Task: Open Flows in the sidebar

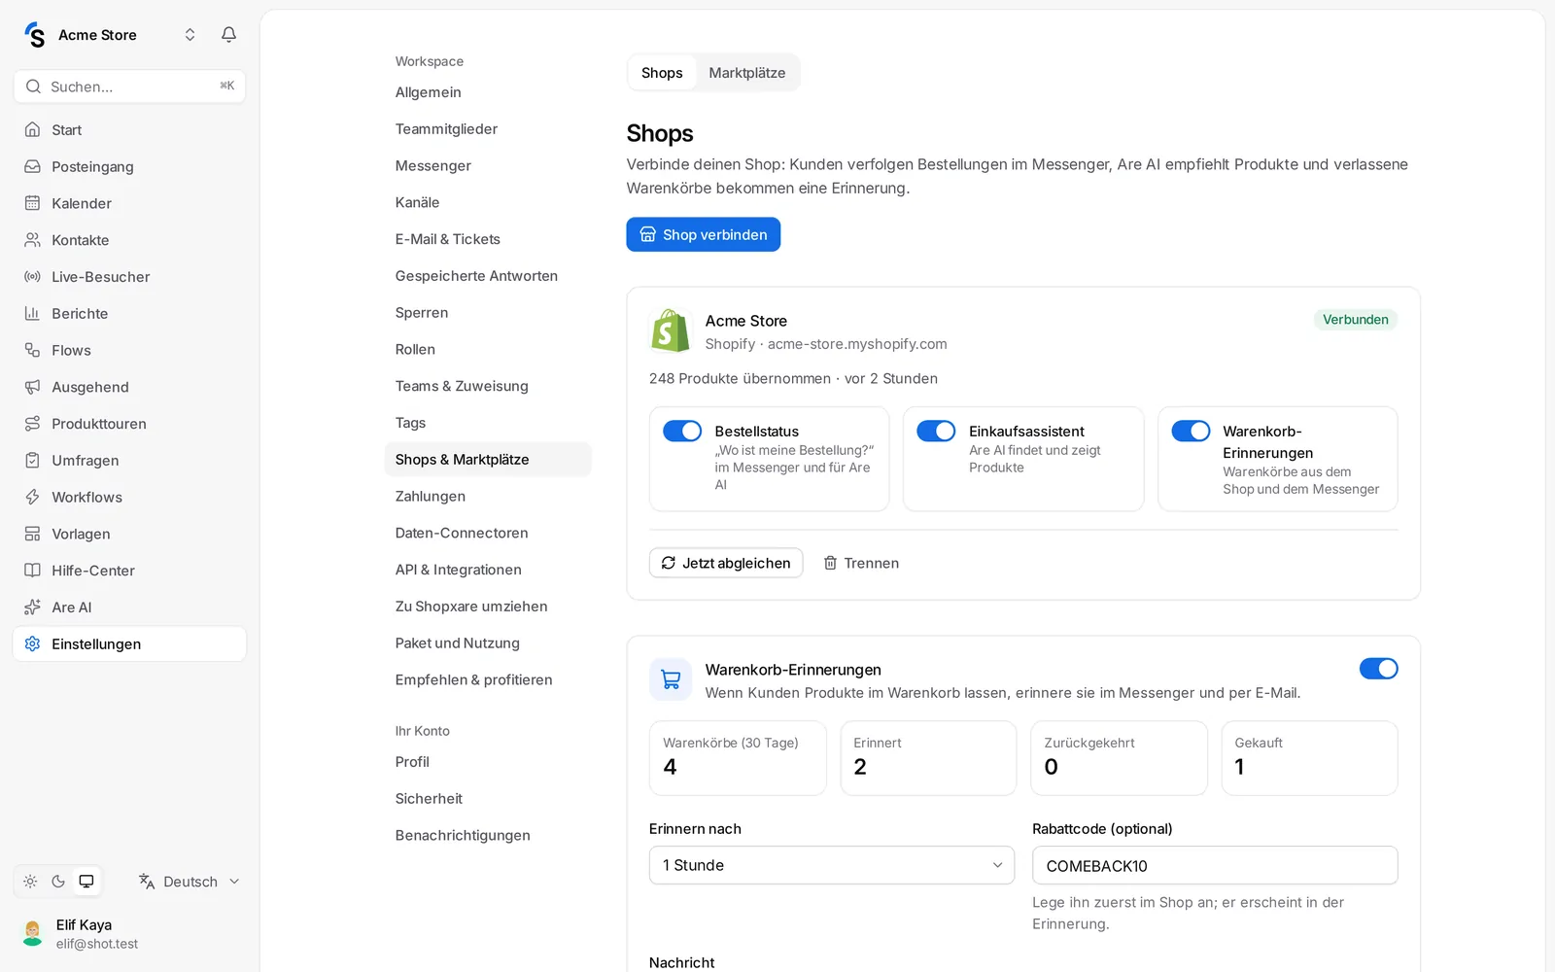Action: click(129, 350)
